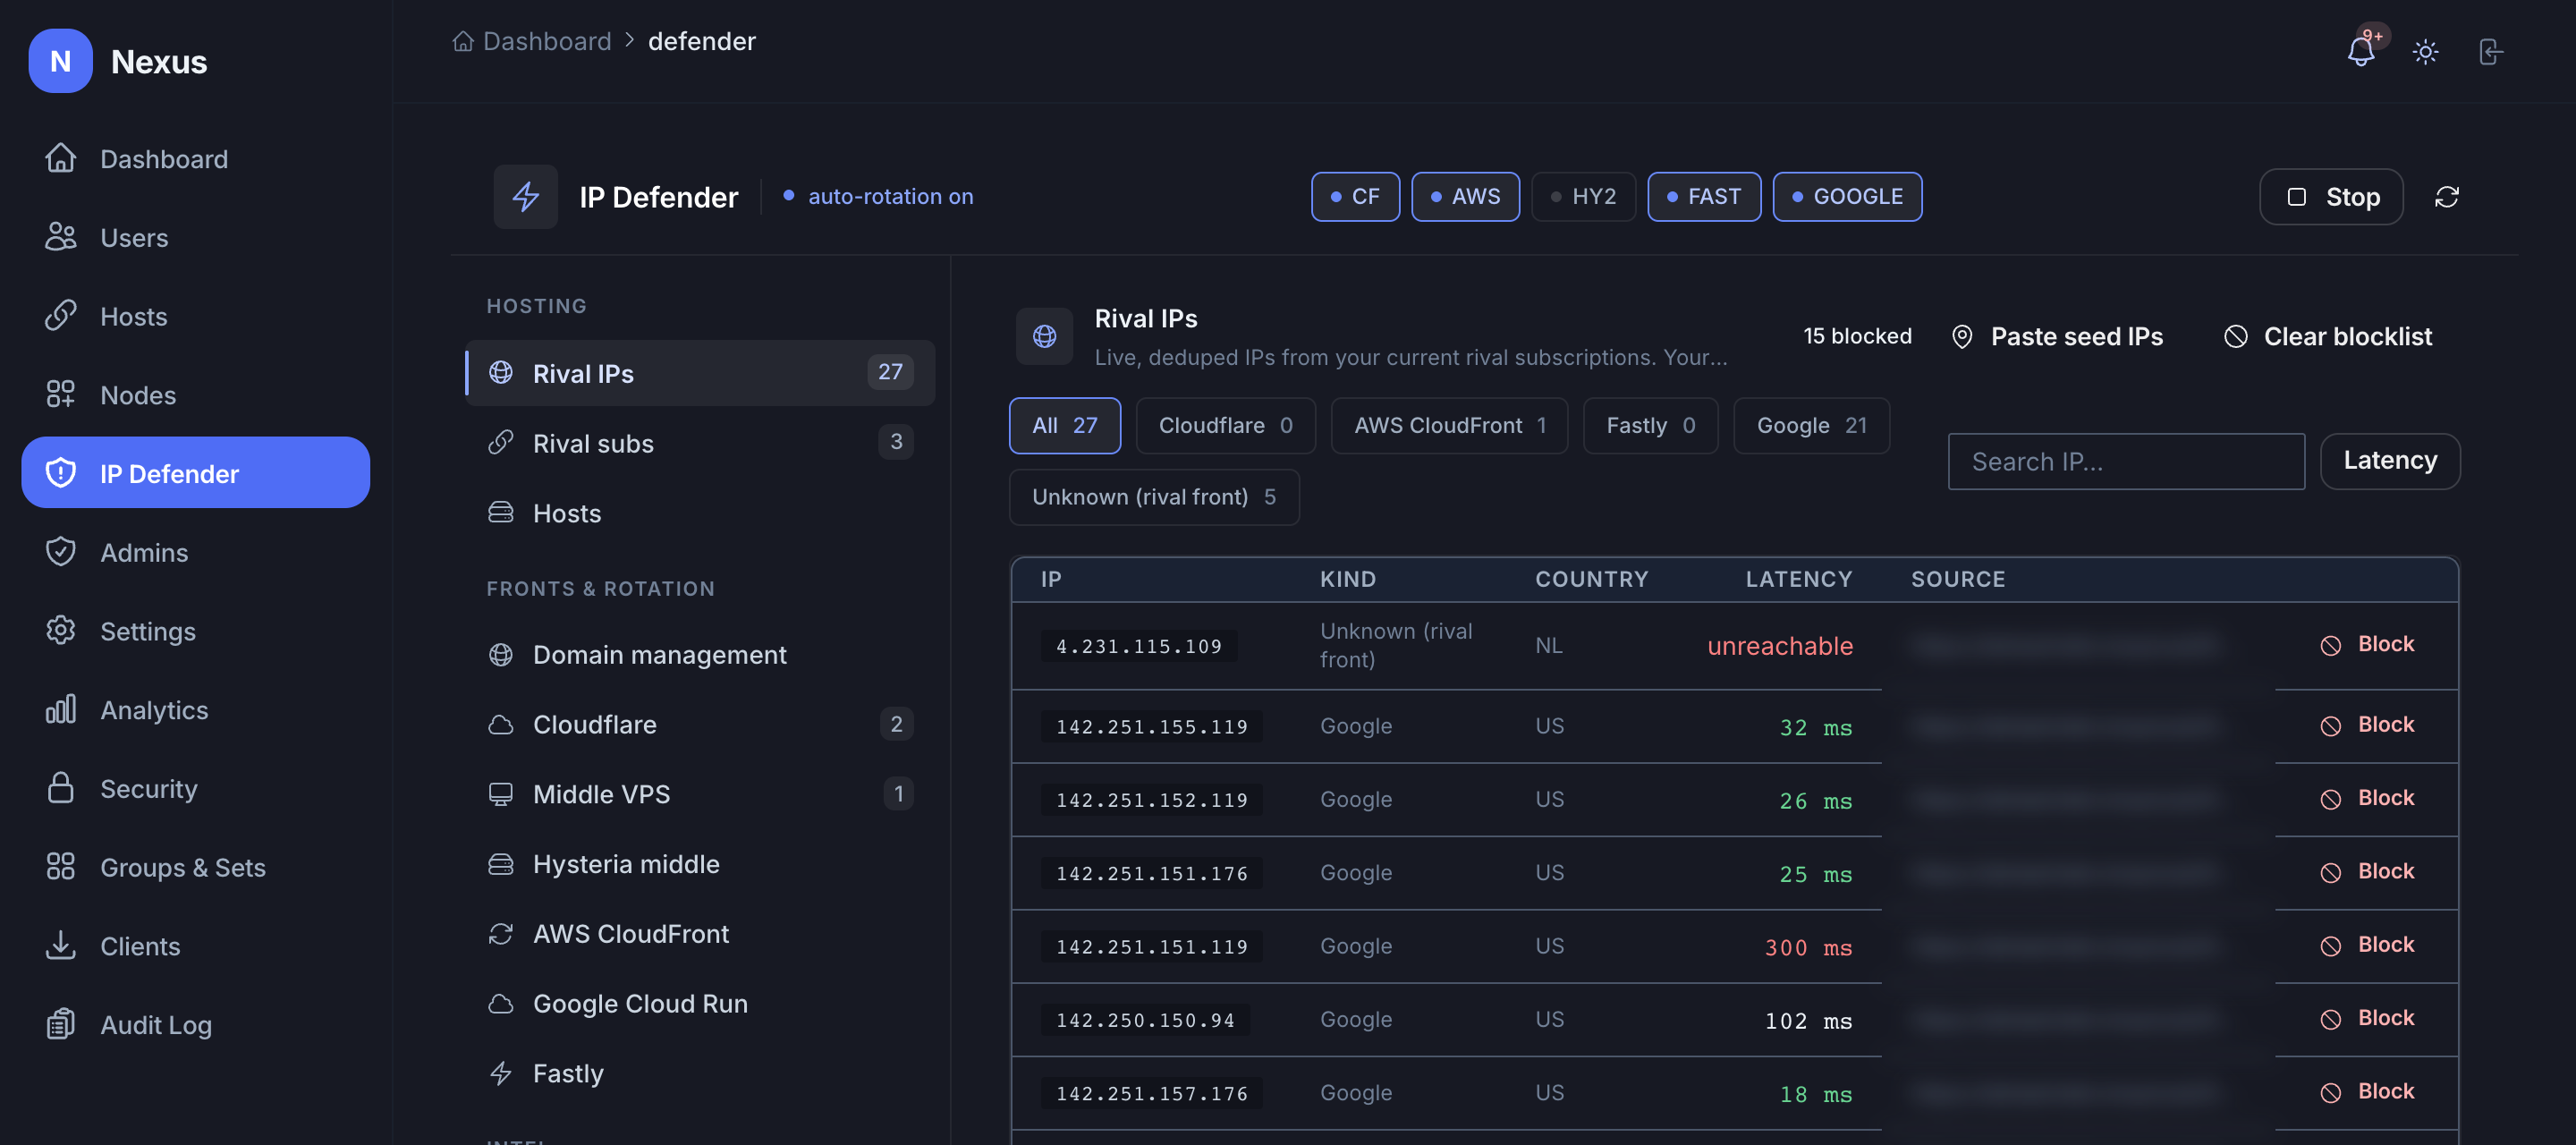Click the LATENCY column header
2576x1145 pixels.
click(1798, 579)
